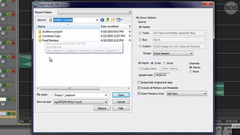The width and height of the screenshot is (240, 135).
Task: Open the Recent Folders dropdown
Action: pos(95,12)
